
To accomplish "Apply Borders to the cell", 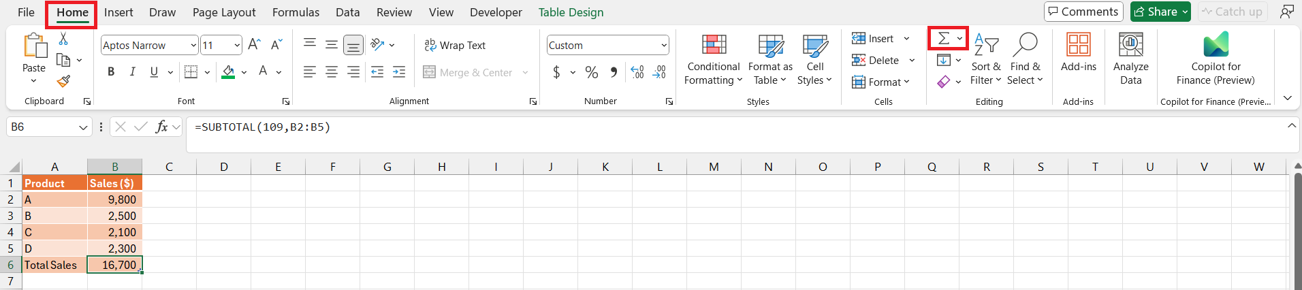I will 191,71.
